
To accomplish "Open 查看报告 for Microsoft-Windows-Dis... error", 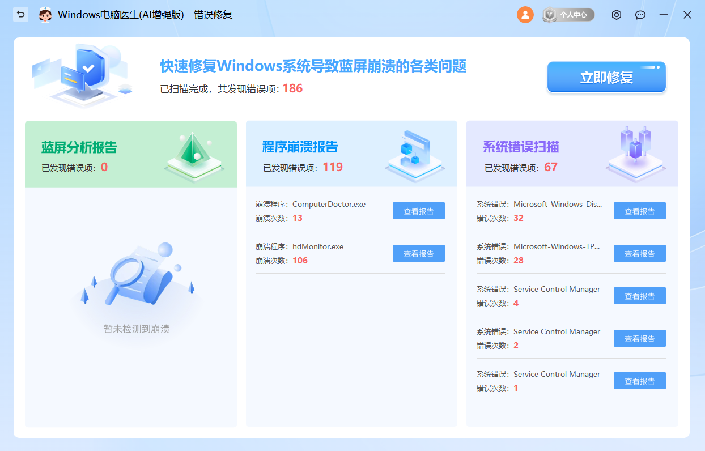I will click(x=639, y=211).
